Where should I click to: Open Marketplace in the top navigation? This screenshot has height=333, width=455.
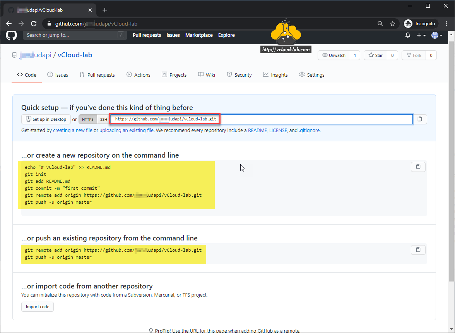(x=199, y=35)
